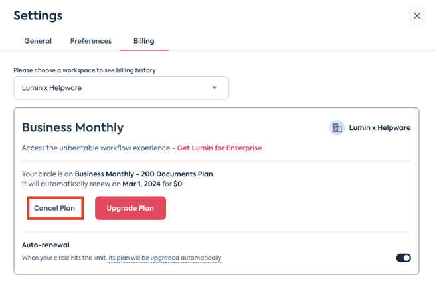
Task: Open the Lumin x Helpware workspace selector
Action: pos(122,88)
